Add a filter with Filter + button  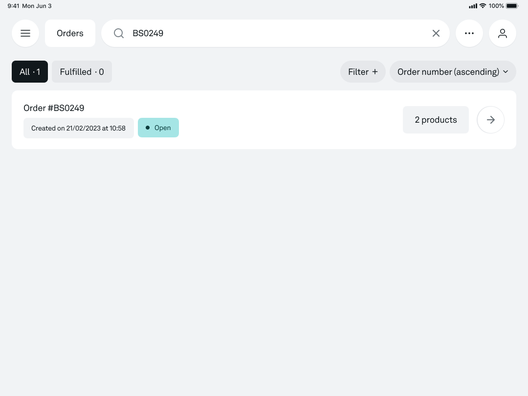tap(363, 72)
